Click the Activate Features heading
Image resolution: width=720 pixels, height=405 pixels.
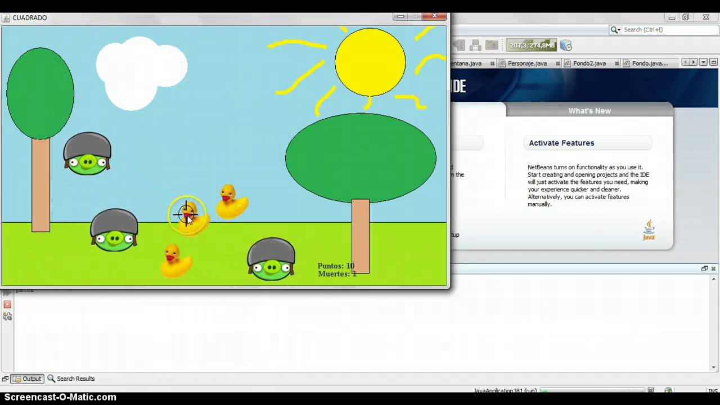561,143
